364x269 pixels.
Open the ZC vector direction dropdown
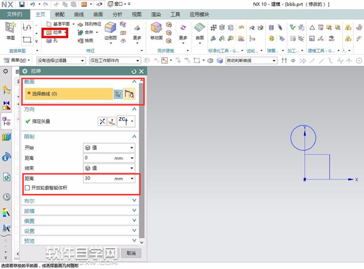pos(126,121)
